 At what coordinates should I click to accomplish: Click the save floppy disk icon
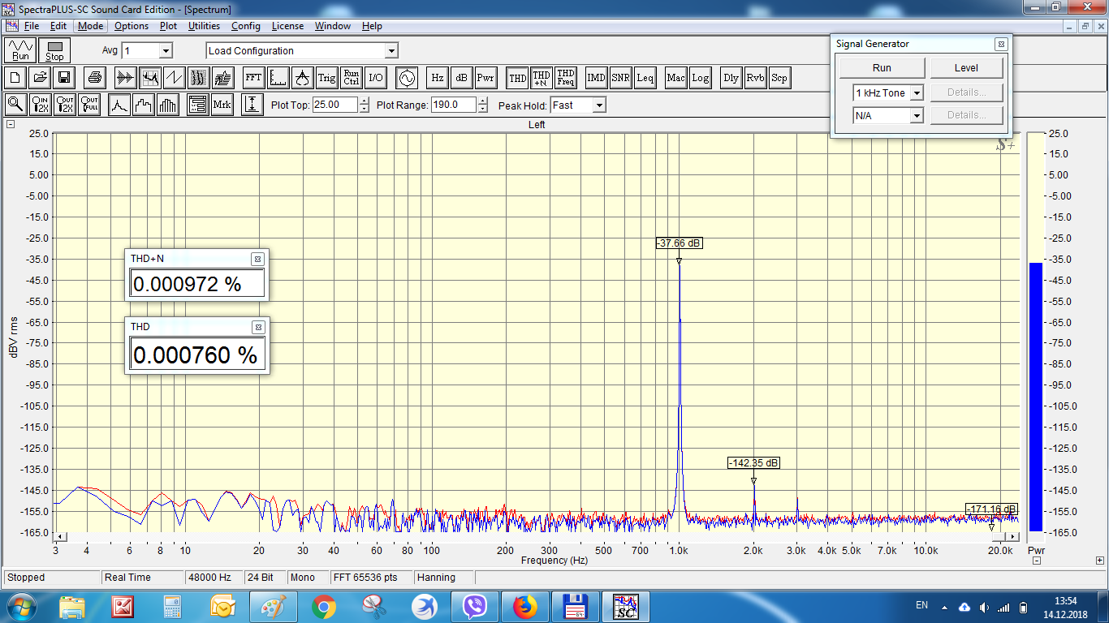tap(64, 78)
